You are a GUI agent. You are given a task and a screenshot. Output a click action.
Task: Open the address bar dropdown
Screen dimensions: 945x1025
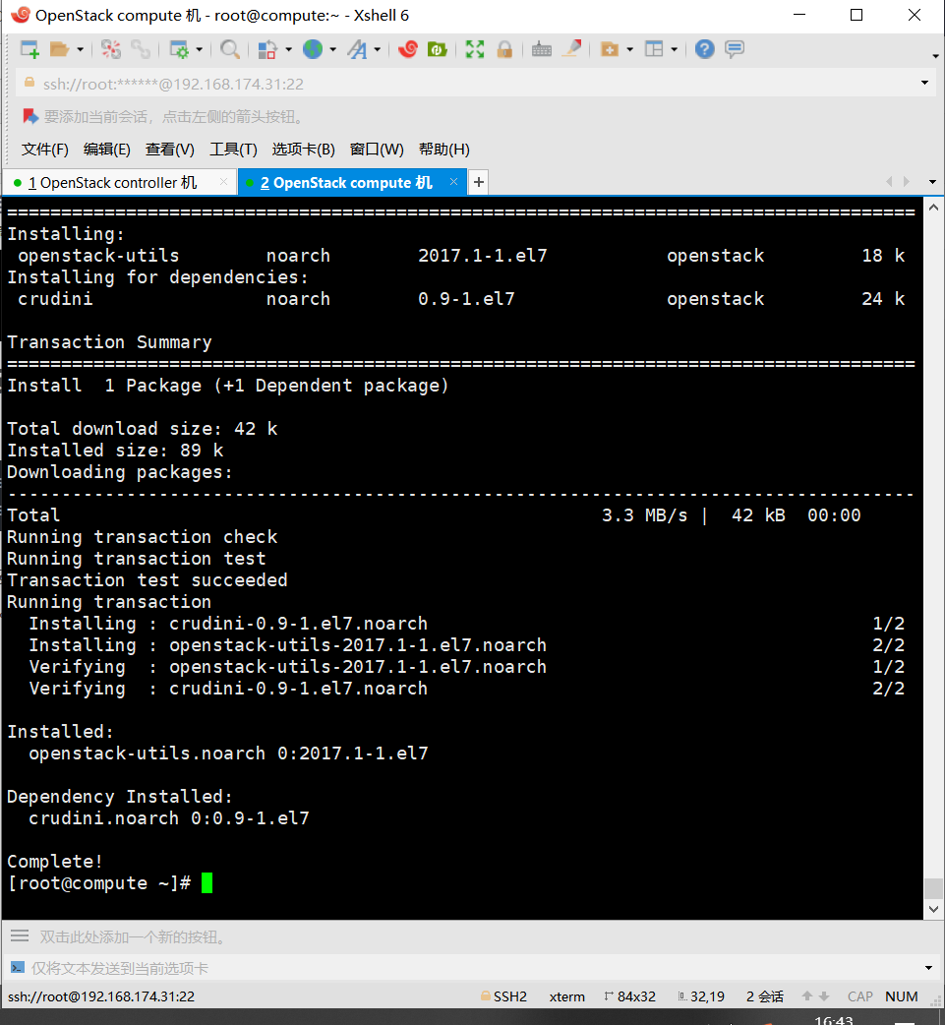point(924,83)
